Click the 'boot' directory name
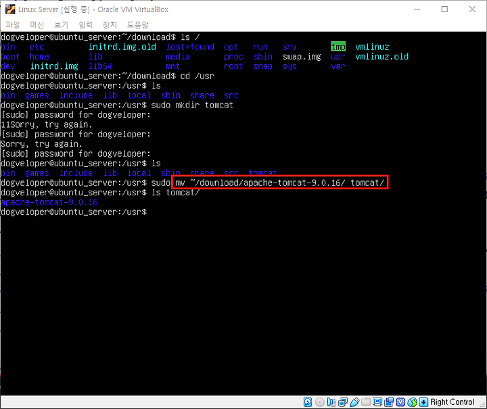The image size is (487, 409). (x=10, y=57)
